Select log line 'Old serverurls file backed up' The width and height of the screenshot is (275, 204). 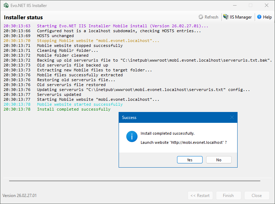point(72,65)
